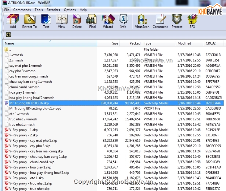Click the WinRAR title bar icon

[5, 3]
